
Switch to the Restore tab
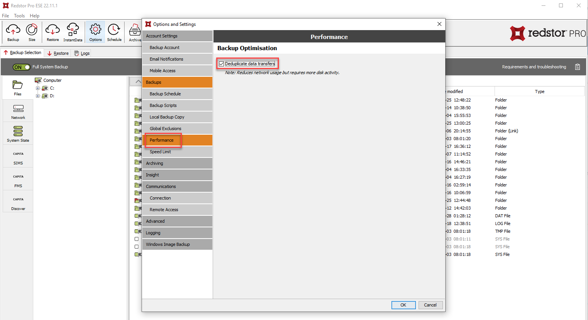tap(58, 53)
